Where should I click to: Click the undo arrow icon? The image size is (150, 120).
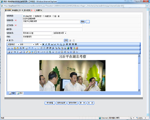[30, 48]
